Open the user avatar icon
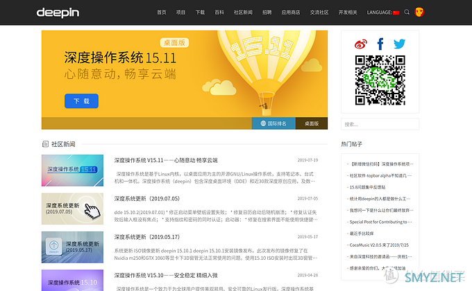This screenshot has width=472, height=291. (419, 12)
